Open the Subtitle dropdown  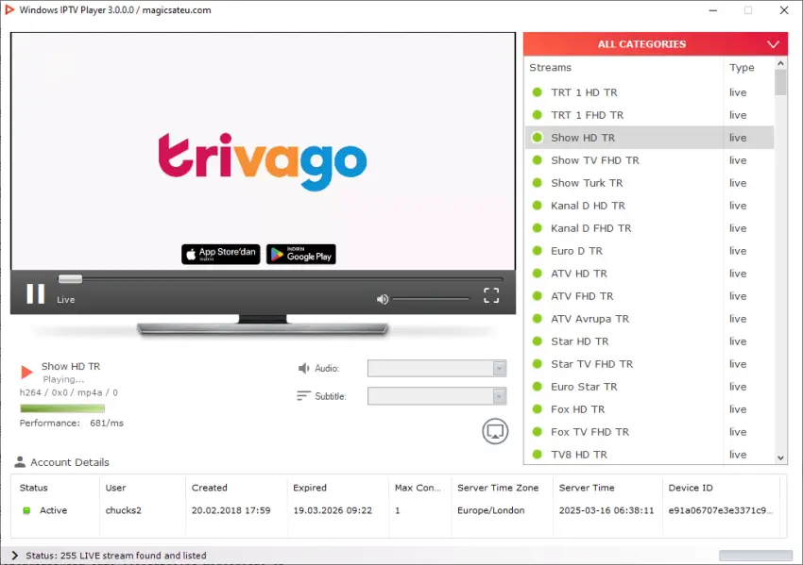[436, 396]
